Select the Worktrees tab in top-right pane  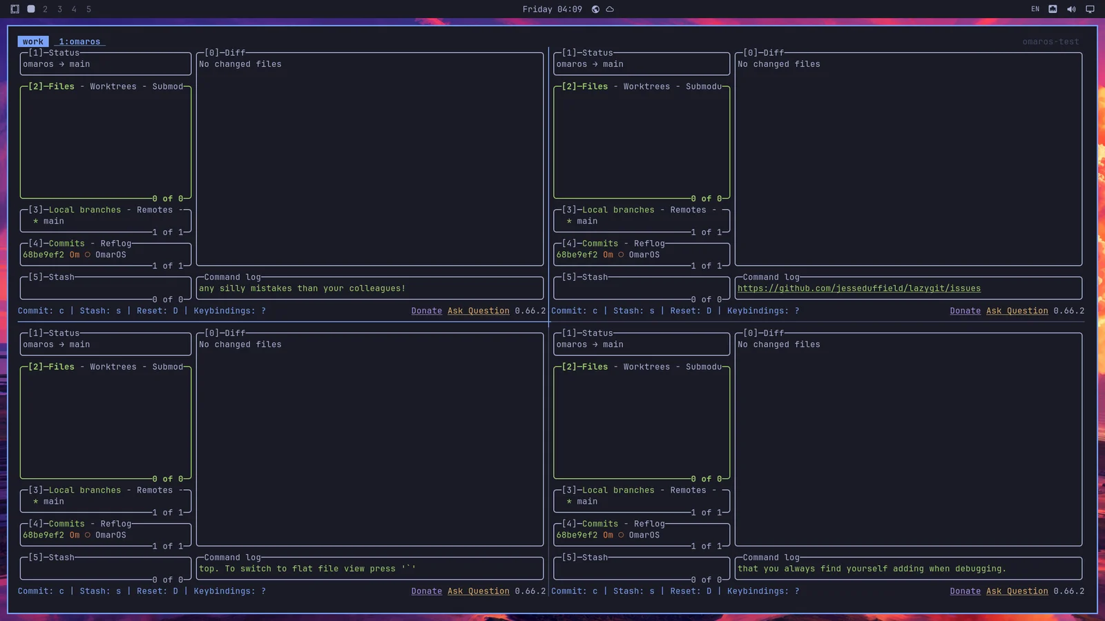(646, 86)
